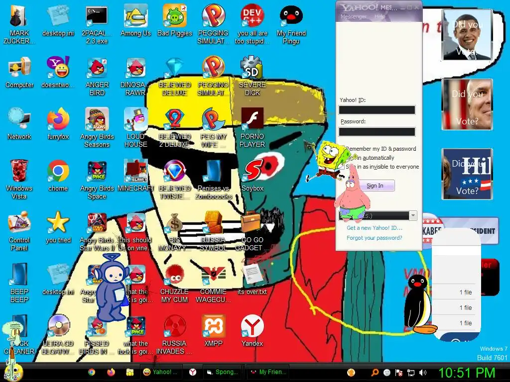This screenshot has height=382, width=510.
Task: Open the Obama Did you Vote thumbnail
Action: [x=467, y=35]
